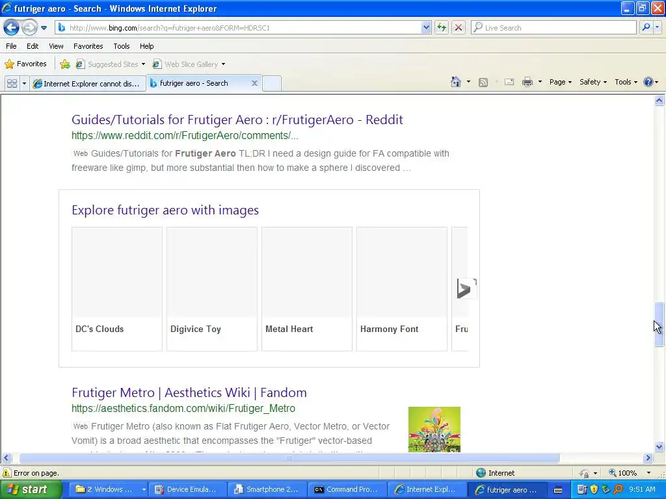
Task: Open Web Slice Gallery dropdown
Action: coord(189,64)
